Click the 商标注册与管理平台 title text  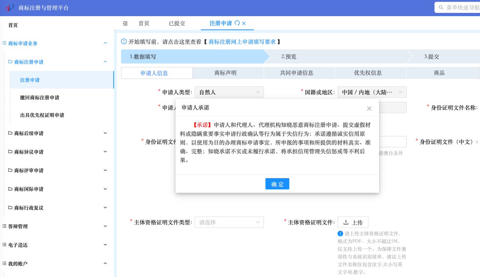pyautogui.click(x=44, y=8)
